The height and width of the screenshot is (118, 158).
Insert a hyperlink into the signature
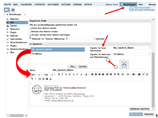(x=143, y=75)
